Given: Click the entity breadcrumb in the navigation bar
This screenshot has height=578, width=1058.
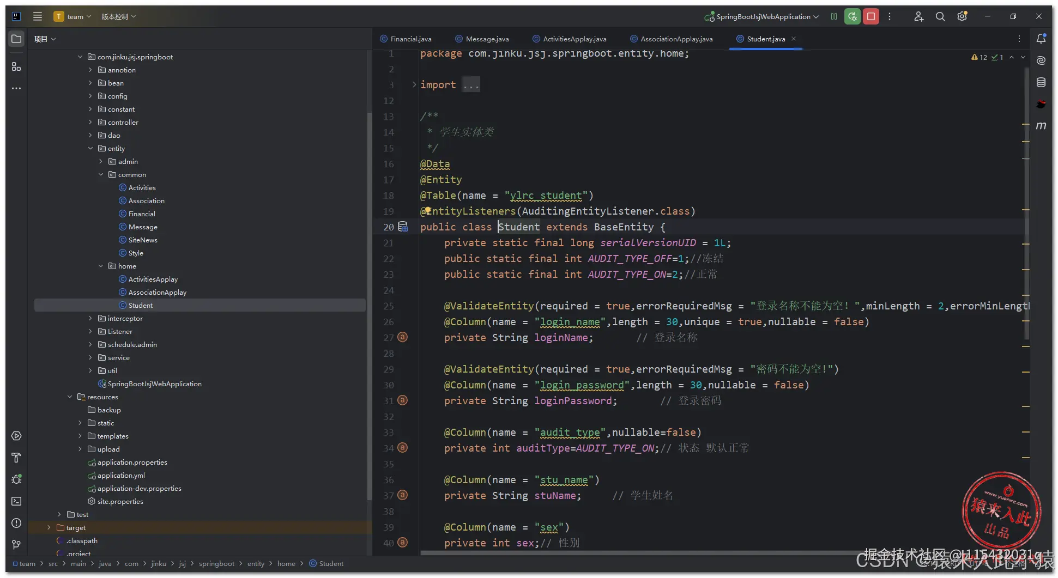Looking at the screenshot, I should 256,563.
